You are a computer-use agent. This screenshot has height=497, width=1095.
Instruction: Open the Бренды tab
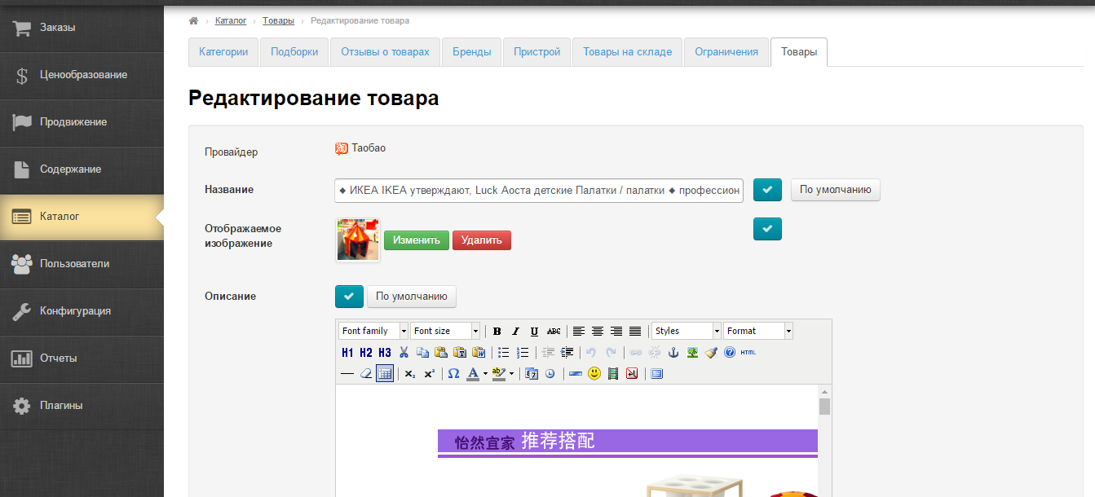pos(472,52)
